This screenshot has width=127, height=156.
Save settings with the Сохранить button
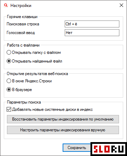[77, 148]
